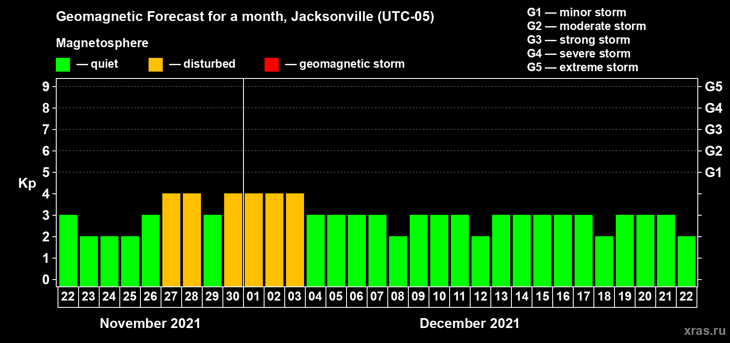
Task: Click date label 21 on the axis
Action: click(x=666, y=296)
